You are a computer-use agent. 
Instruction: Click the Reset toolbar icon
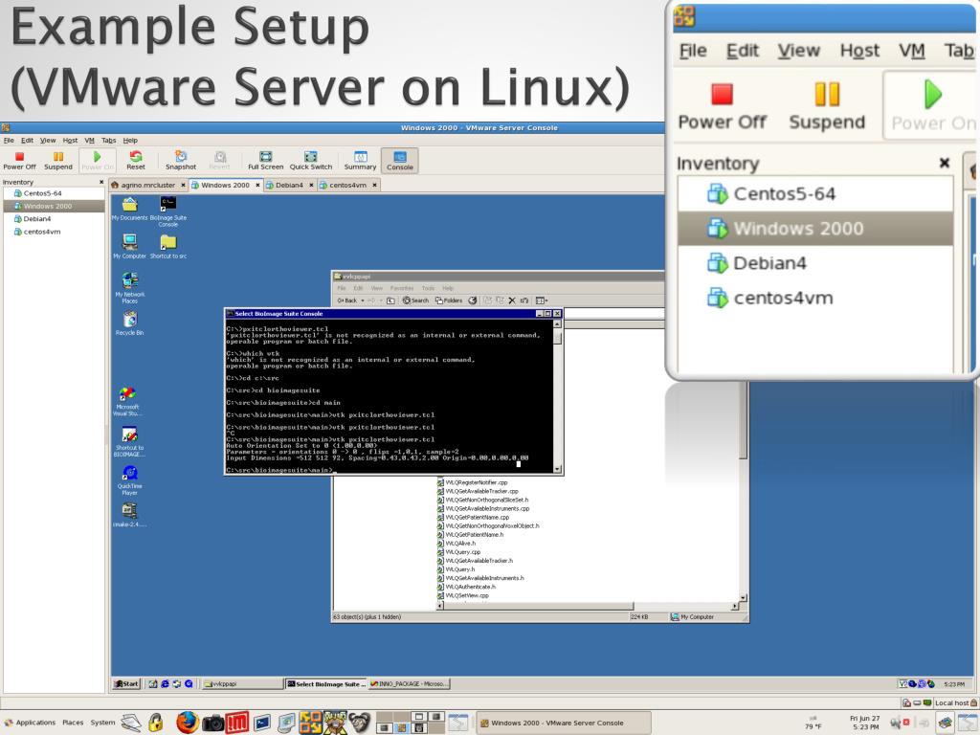click(136, 161)
